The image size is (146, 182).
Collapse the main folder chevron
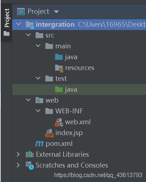38,45
